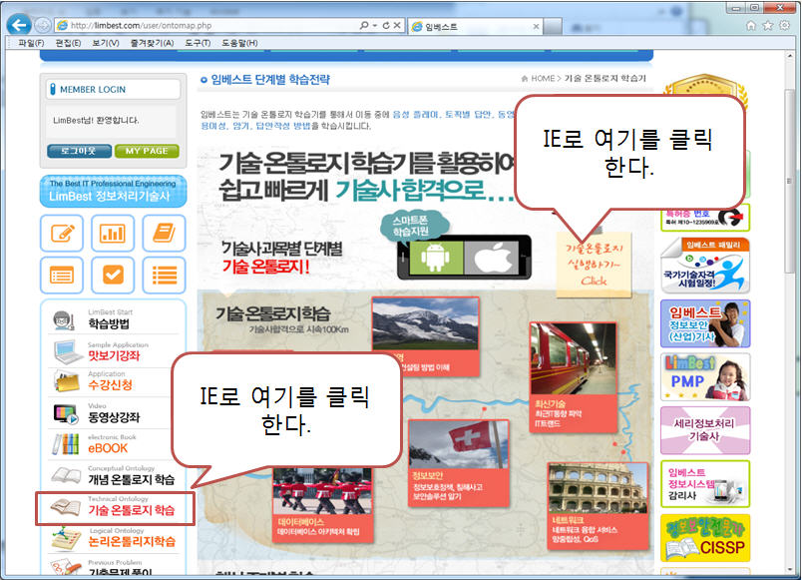Click the 기술온톨로지 실행하기 Click sticky note
This screenshot has width=802, height=580.
click(x=594, y=265)
